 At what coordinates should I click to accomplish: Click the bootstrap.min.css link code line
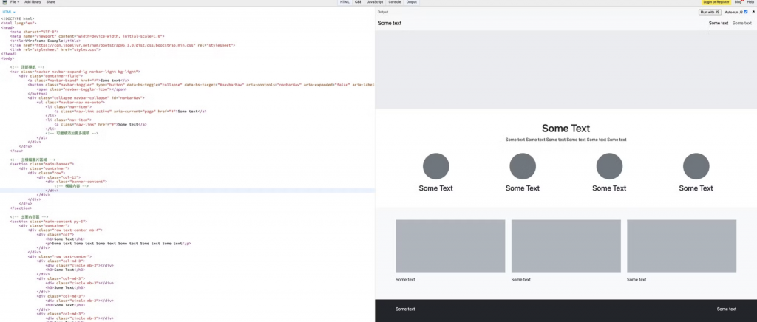point(123,45)
